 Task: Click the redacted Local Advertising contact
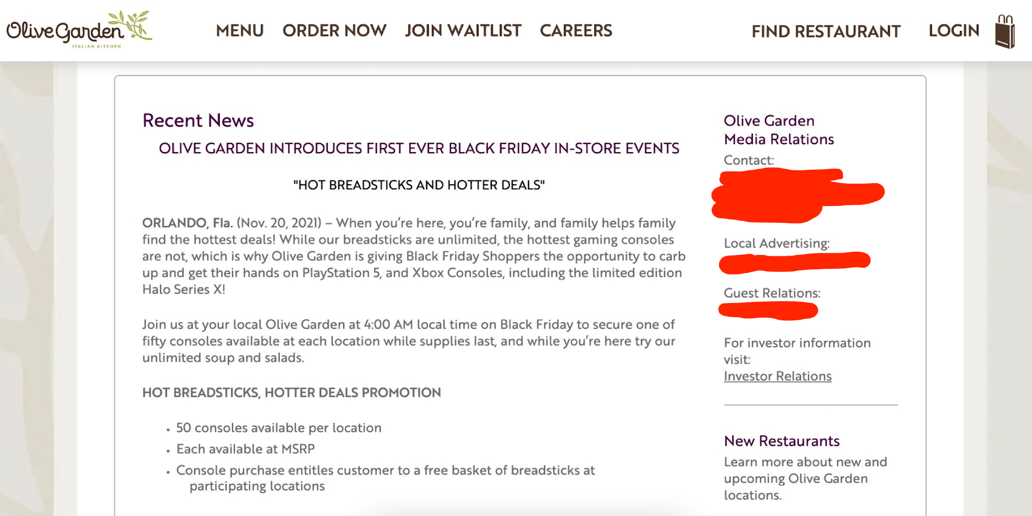(794, 262)
